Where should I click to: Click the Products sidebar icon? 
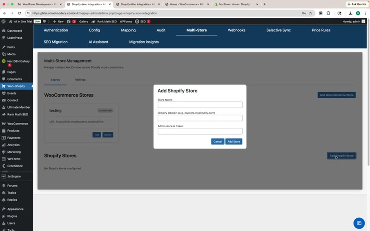[x=4, y=131]
